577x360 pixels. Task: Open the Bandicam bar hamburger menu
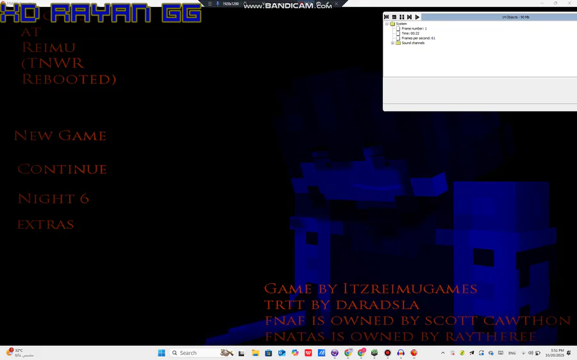[210, 4]
